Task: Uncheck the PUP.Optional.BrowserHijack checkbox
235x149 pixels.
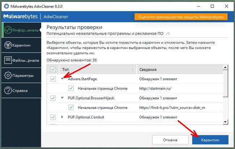Action: click(x=53, y=98)
